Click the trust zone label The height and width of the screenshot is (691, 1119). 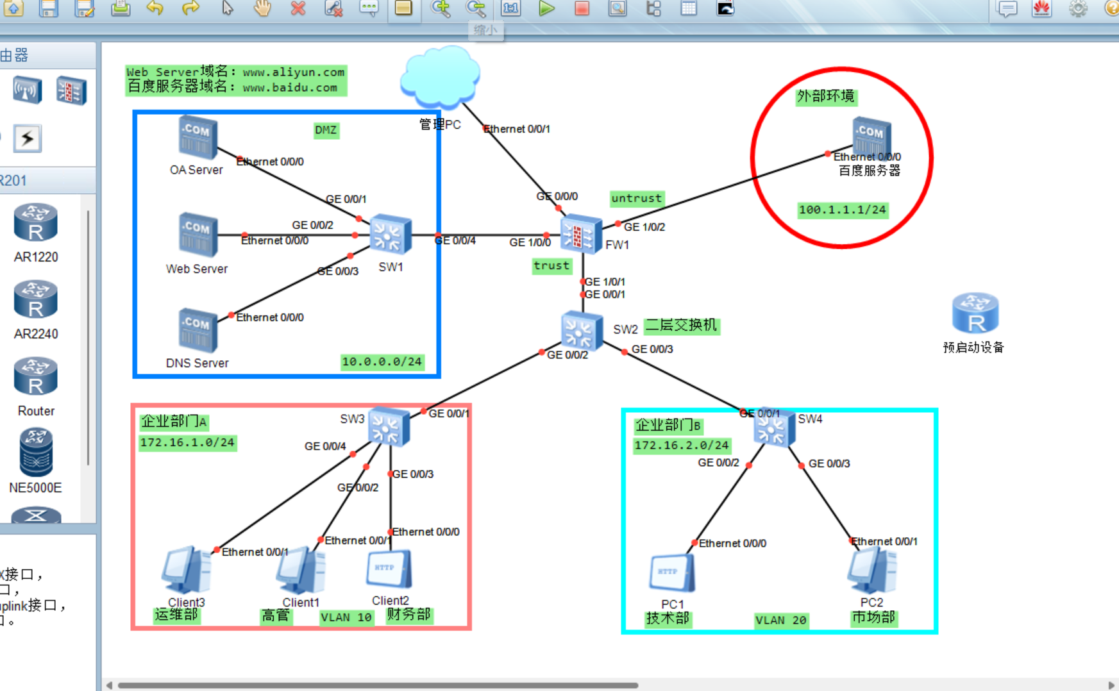pyautogui.click(x=551, y=265)
